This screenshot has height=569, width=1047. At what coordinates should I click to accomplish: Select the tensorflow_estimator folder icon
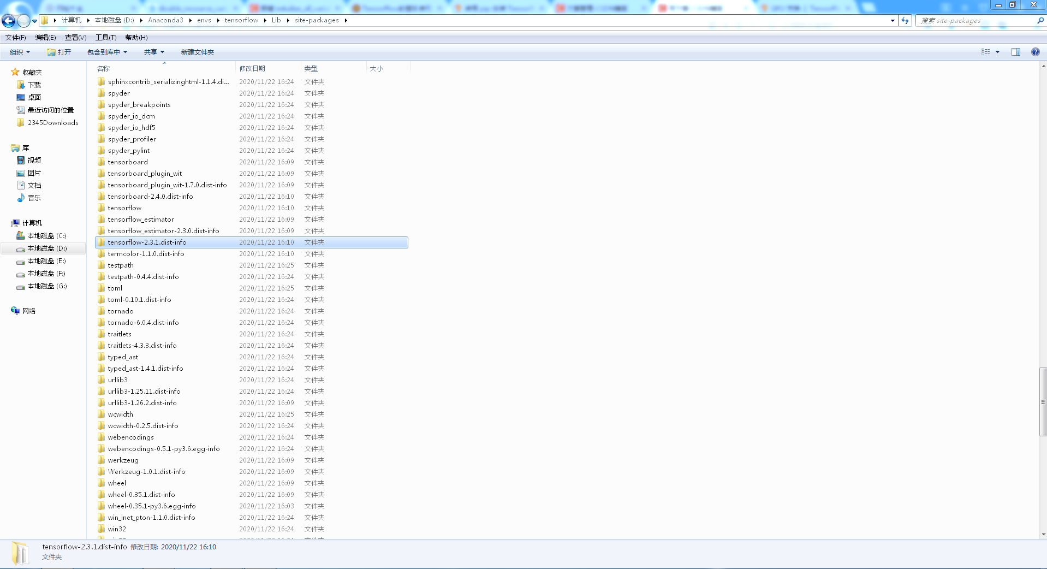pos(102,219)
